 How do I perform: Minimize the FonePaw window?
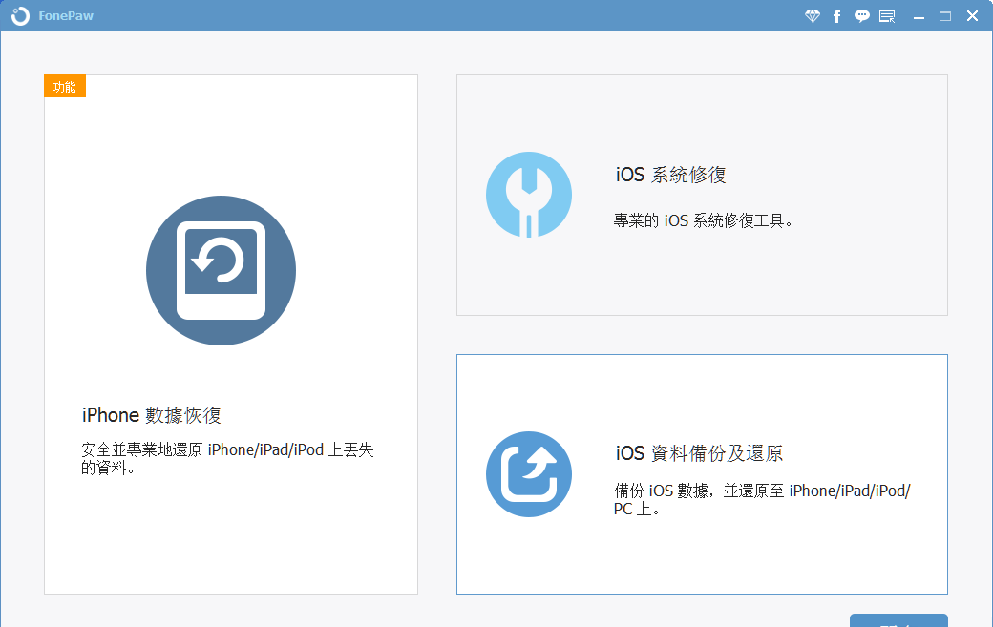pyautogui.click(x=919, y=16)
